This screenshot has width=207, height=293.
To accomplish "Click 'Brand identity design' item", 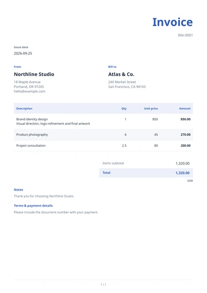I will (x=32, y=119).
